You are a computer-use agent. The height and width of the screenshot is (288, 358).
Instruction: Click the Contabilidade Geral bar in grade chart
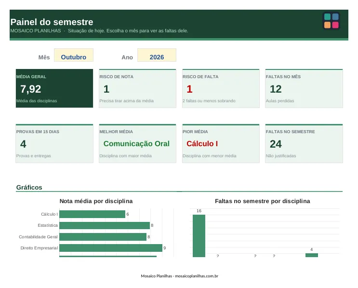(103, 237)
